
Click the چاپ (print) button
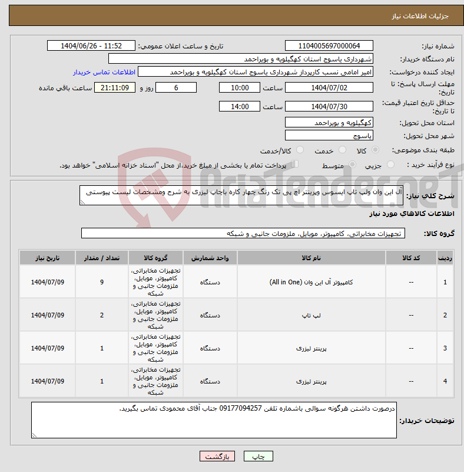pyautogui.click(x=258, y=456)
